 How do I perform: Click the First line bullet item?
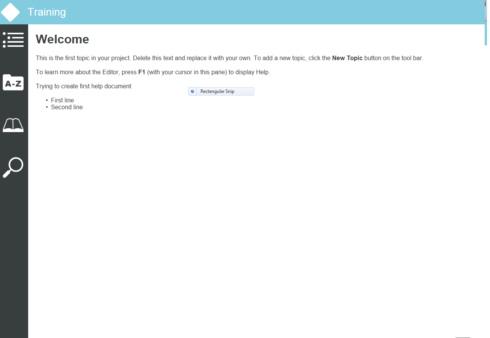coord(62,100)
